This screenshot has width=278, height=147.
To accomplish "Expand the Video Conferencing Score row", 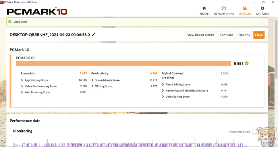I will 22,86.
